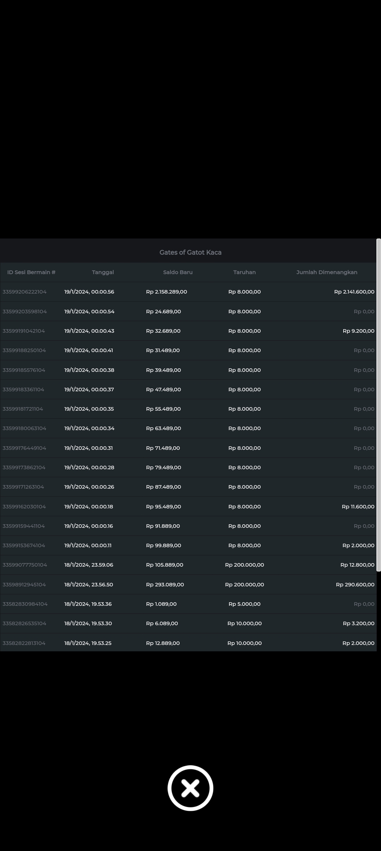Close the game history popup
Screen dimensions: 381x851
point(190,788)
